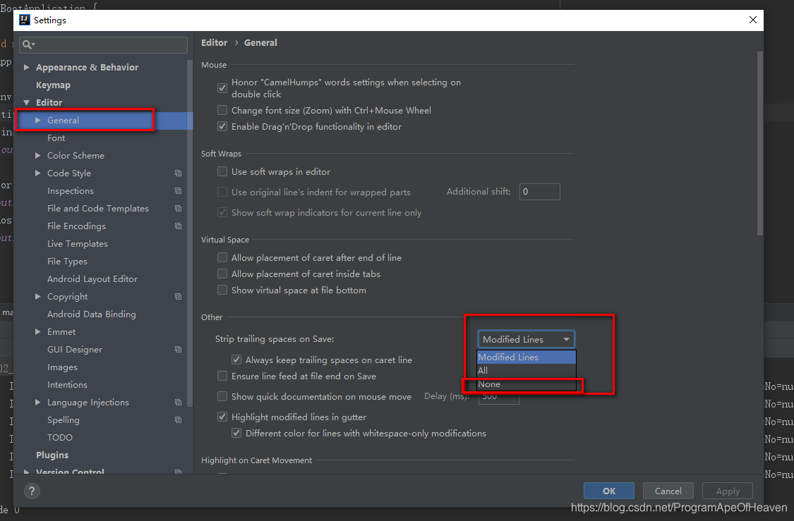The width and height of the screenshot is (794, 521).
Task: Expand the Emmet settings node
Action: tap(38, 332)
